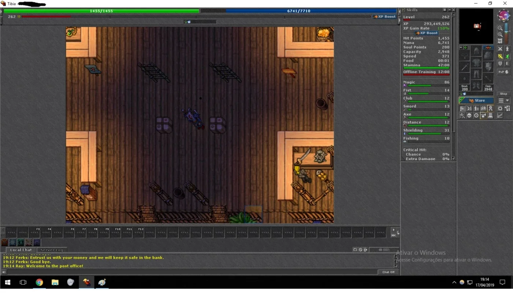Toggle the PvP mode button

click(x=503, y=72)
